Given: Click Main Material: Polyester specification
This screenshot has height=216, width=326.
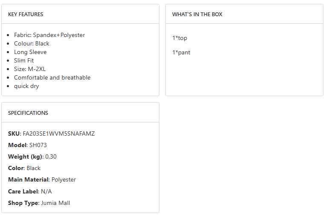Looking at the screenshot, I should tap(42, 180).
